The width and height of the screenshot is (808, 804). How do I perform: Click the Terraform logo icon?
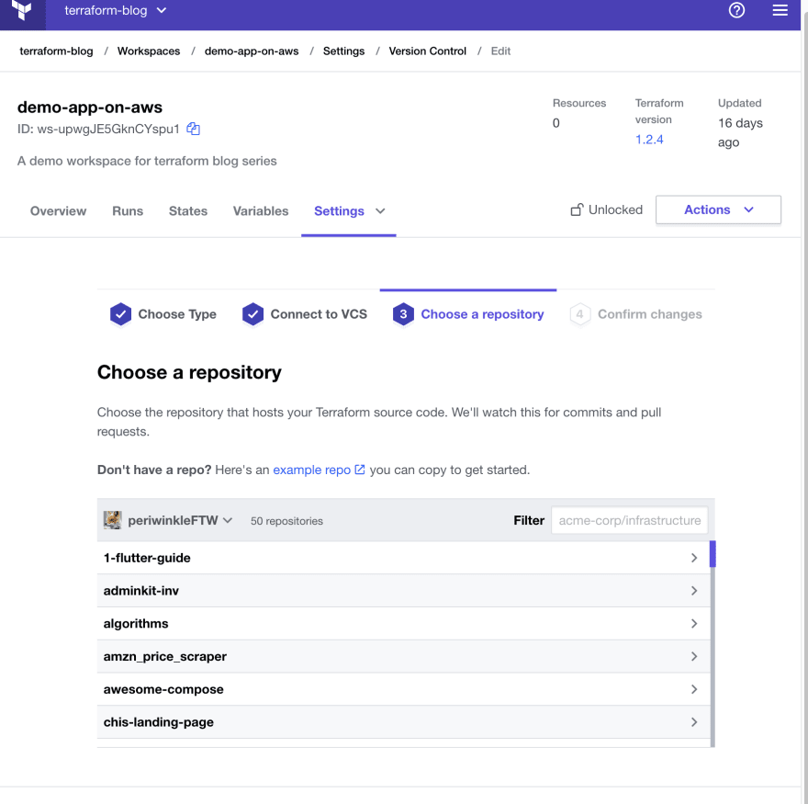coord(22,10)
